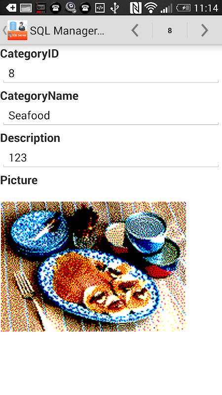Tap the SQL Manager app icon

click(17, 30)
